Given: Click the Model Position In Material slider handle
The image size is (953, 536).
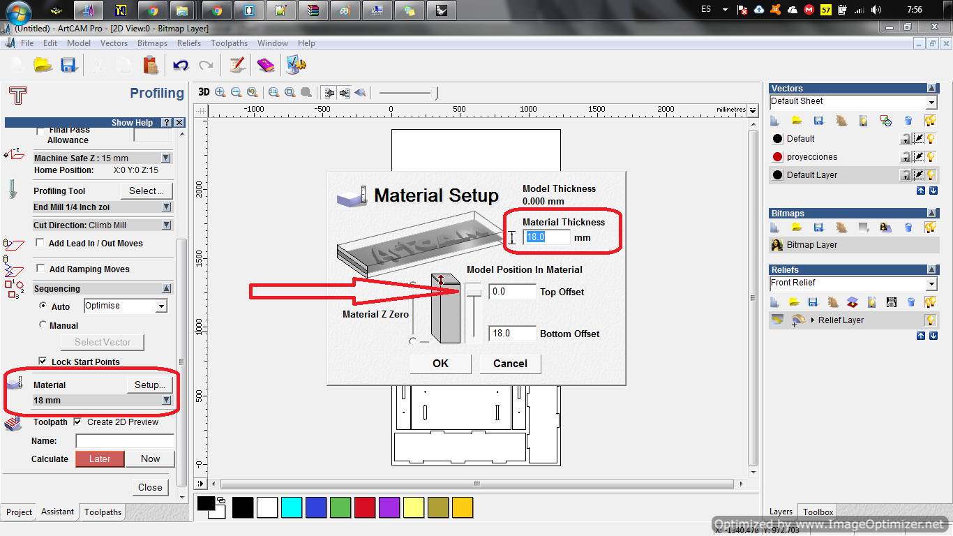Looking at the screenshot, I should pyautogui.click(x=474, y=292).
